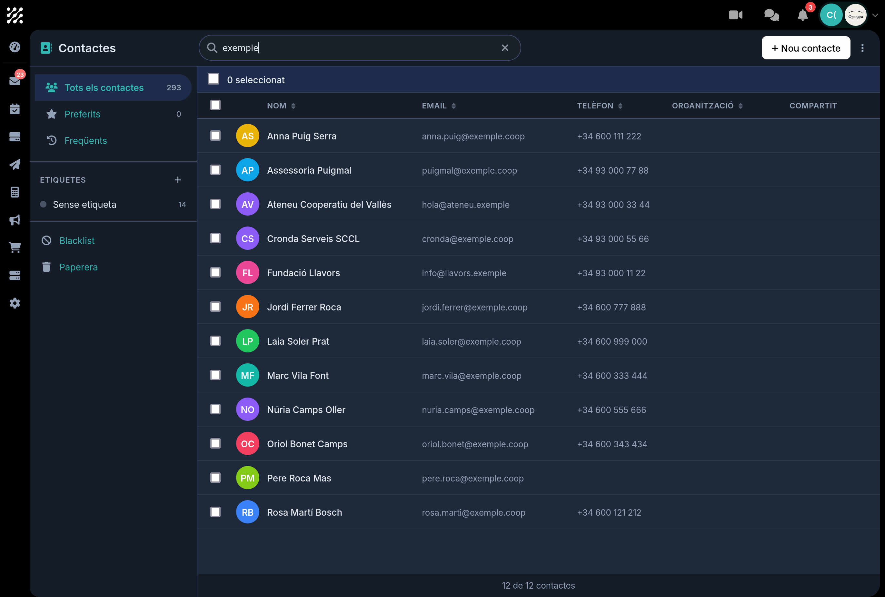885x597 pixels.
Task: Click the search magnifier icon
Action: tap(212, 47)
